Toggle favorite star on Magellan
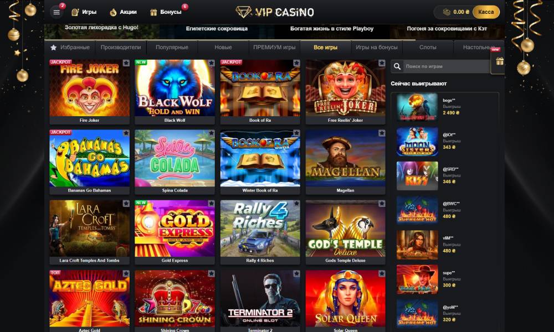Viewport: 554px width, 332px height. point(382,133)
